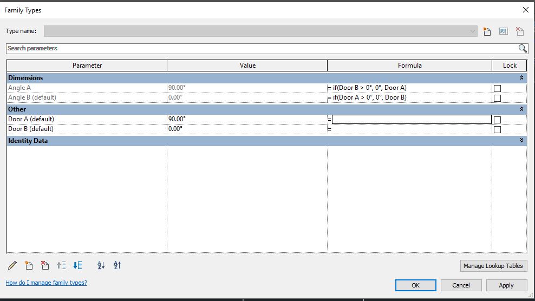
Task: Click the Delete Parameter icon
Action: [x=45, y=265]
